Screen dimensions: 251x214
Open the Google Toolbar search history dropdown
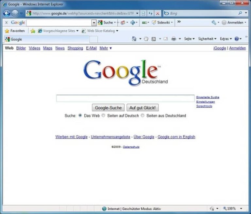pos(94,23)
